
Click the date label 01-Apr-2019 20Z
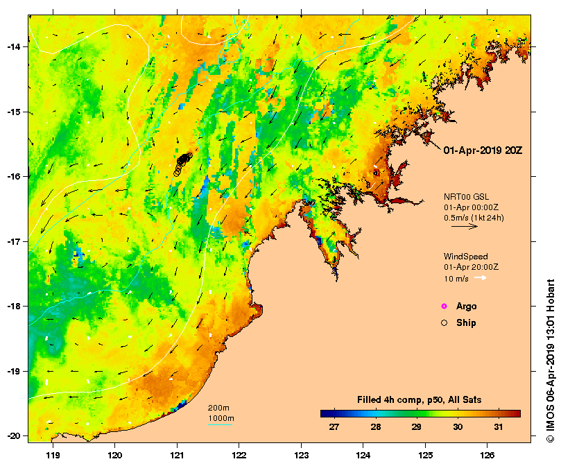483,150
